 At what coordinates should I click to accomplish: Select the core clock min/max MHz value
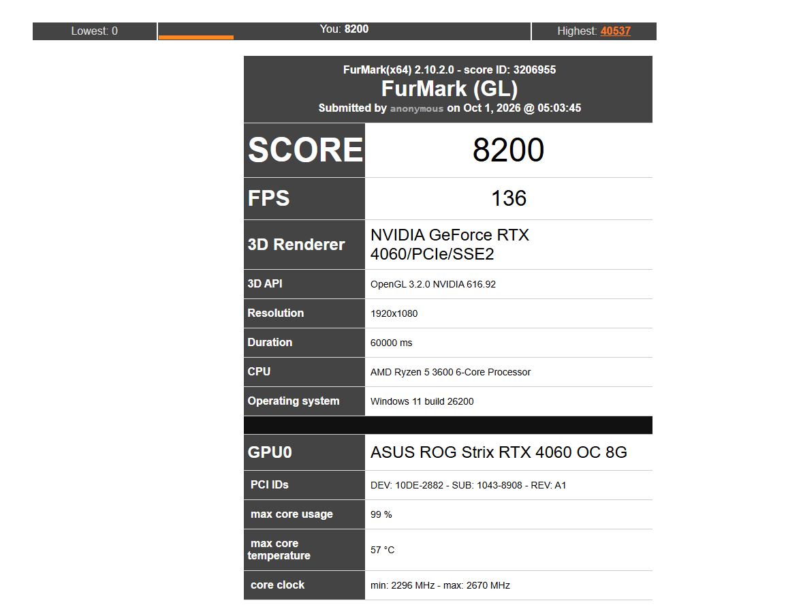(440, 585)
